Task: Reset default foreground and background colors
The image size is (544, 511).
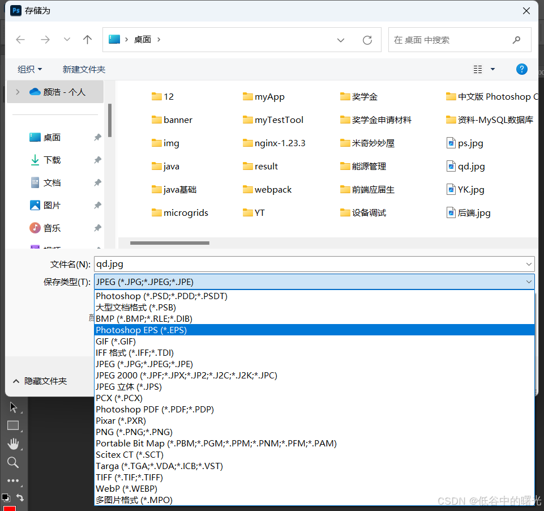Action: click(x=6, y=497)
